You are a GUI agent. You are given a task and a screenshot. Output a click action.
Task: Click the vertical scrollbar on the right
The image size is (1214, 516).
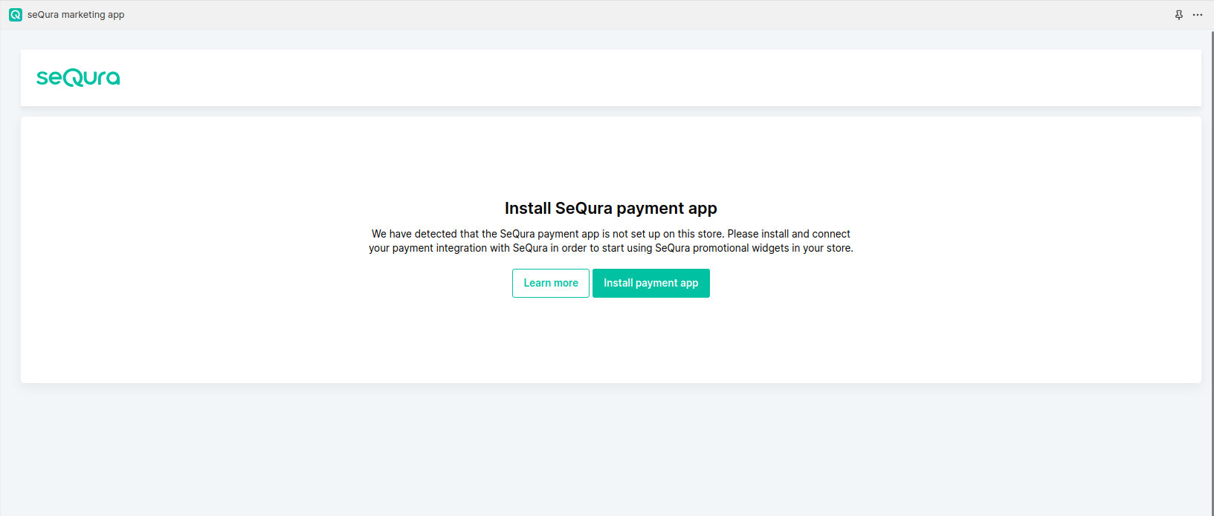pos(1212,272)
